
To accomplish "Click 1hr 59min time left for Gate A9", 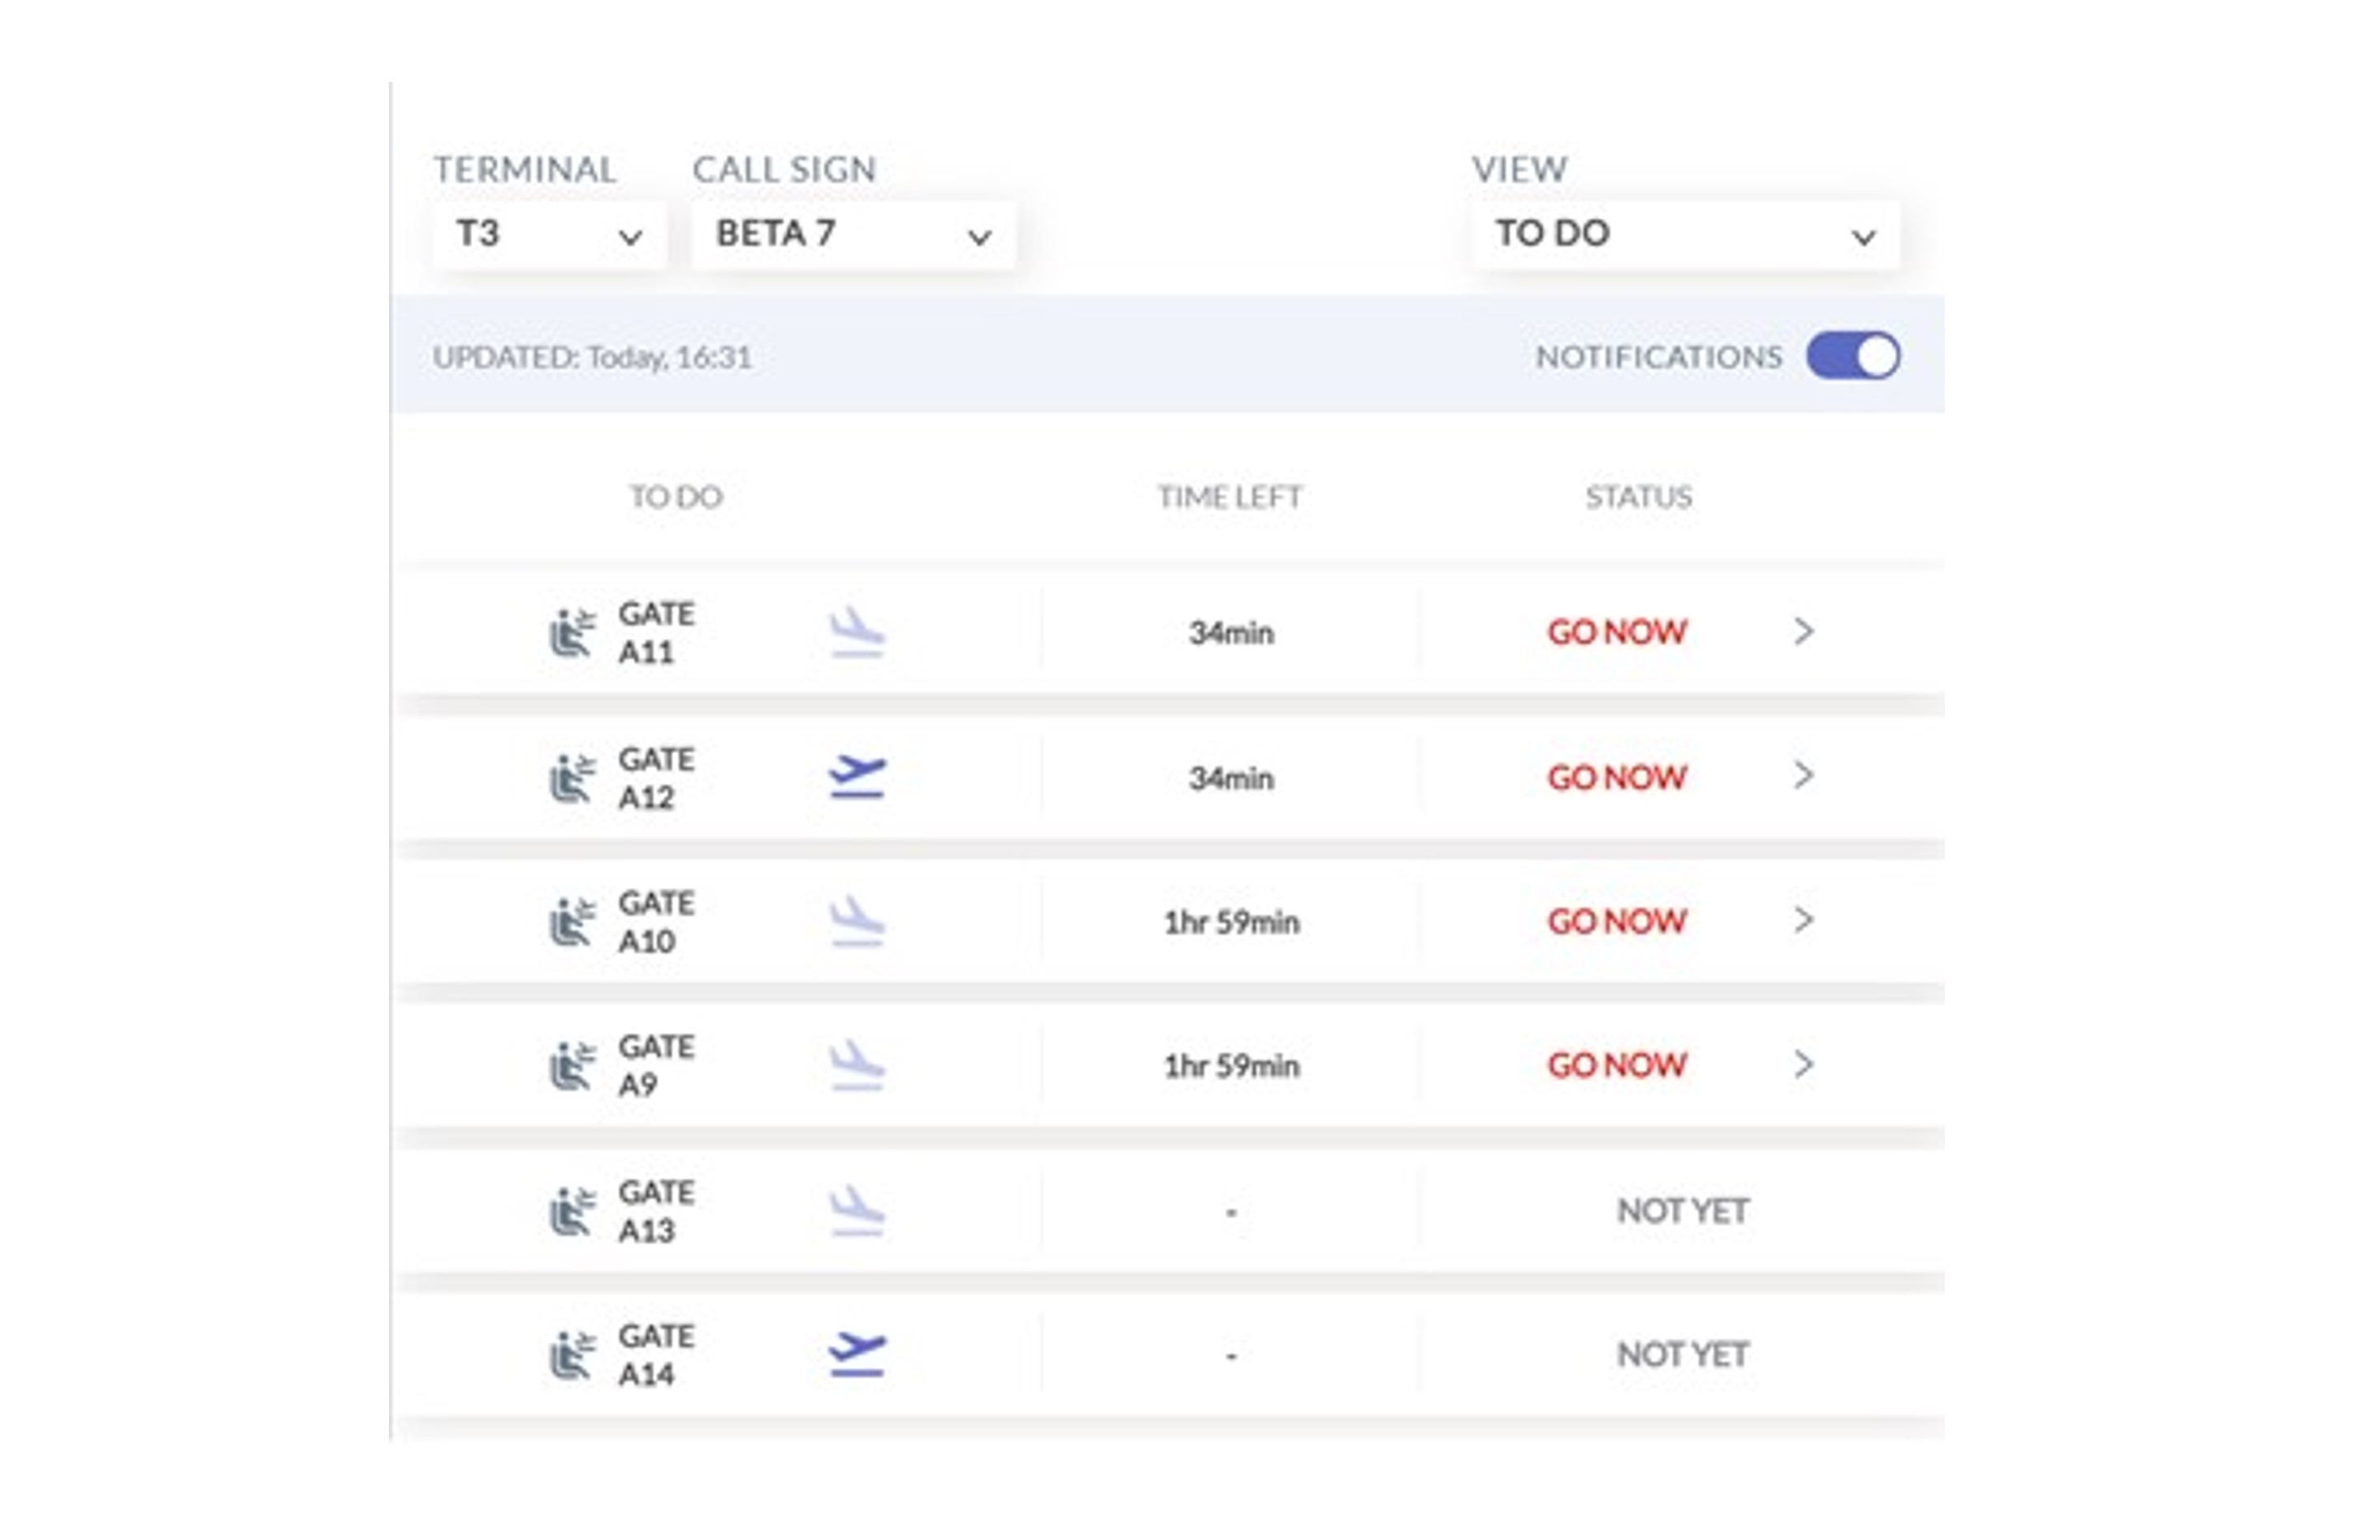I will point(1231,1067).
